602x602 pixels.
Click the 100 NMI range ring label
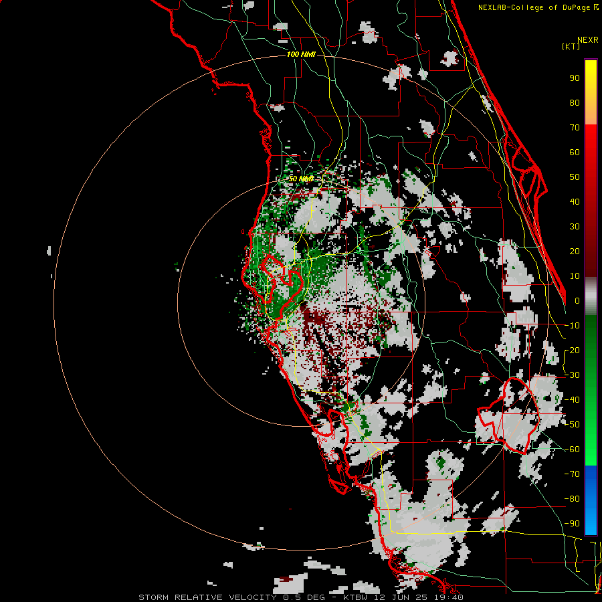[301, 55]
